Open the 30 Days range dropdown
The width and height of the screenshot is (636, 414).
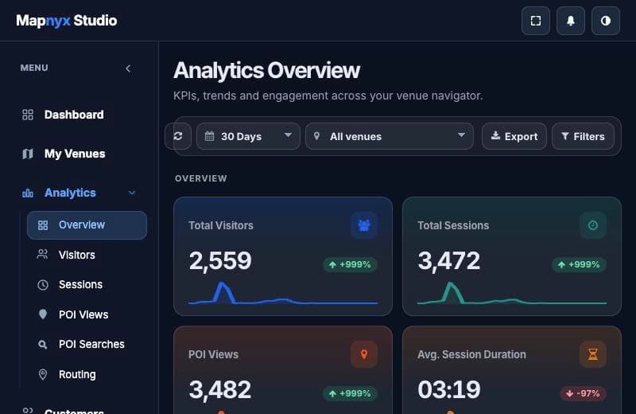coord(248,136)
